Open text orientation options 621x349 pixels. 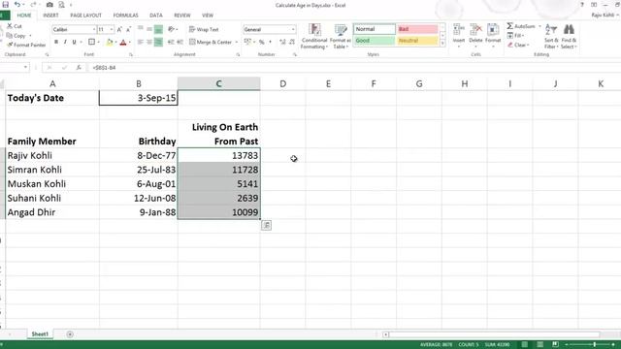coord(173,29)
